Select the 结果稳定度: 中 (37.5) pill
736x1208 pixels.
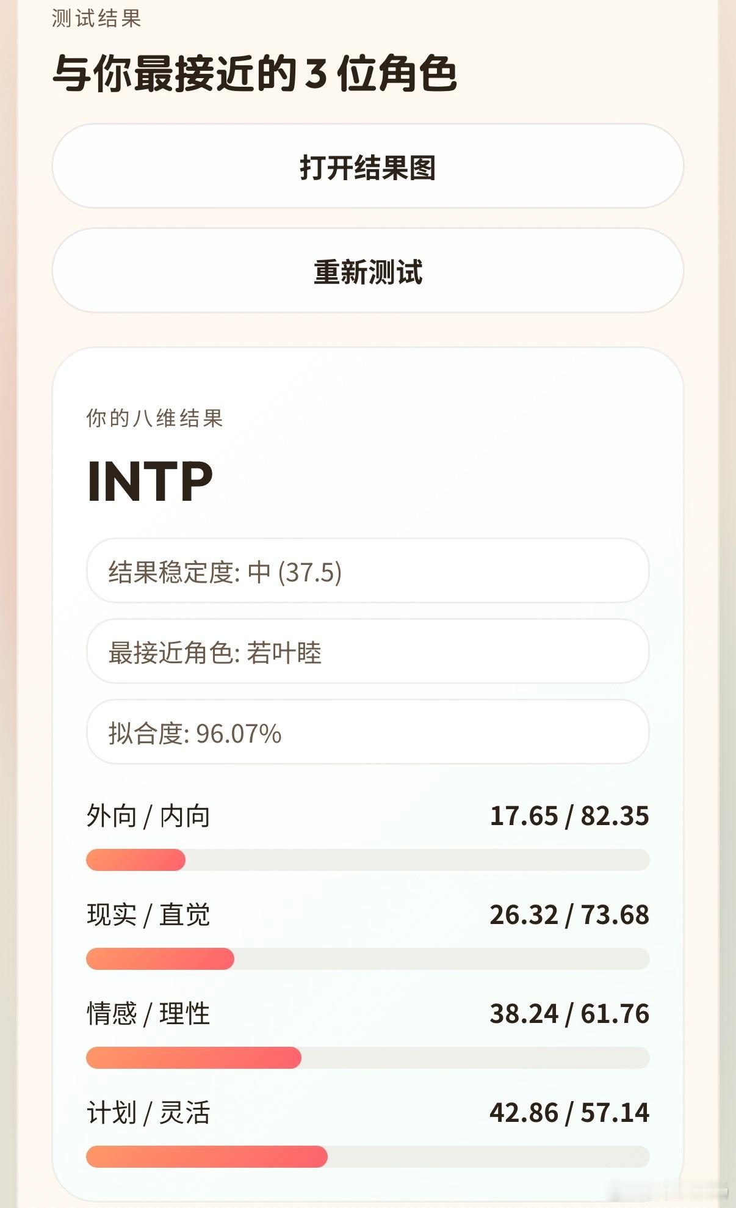(367, 571)
